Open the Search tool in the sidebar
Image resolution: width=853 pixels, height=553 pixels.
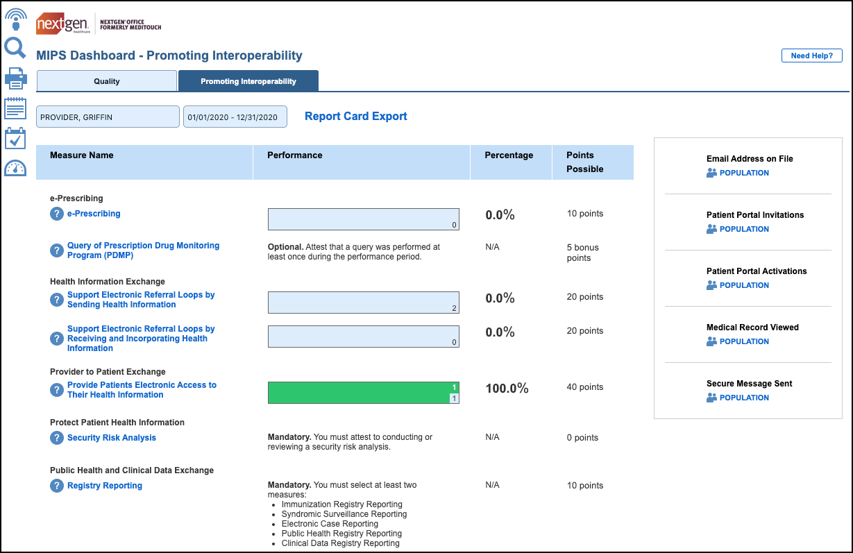15,48
